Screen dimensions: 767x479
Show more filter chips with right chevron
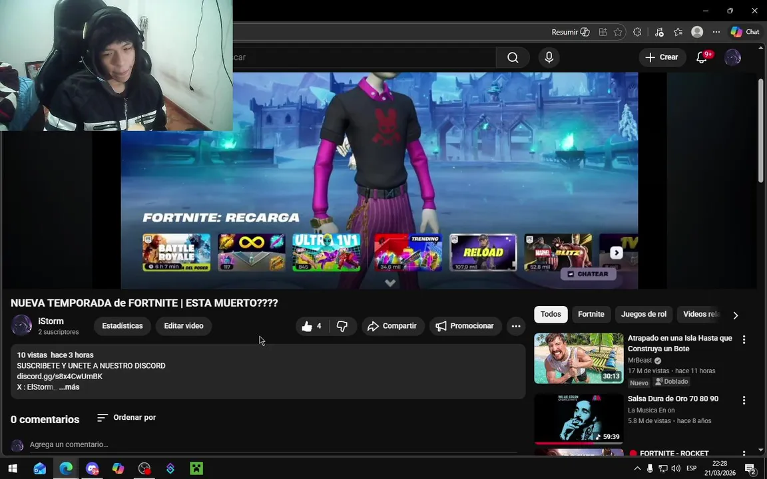tap(735, 315)
